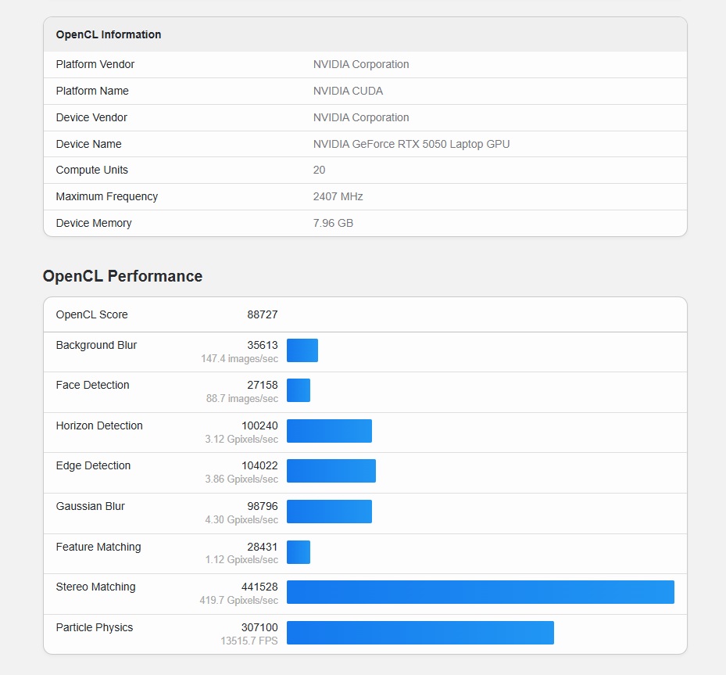
Task: Click the "OpenCL Performance" section heading
Action: (x=123, y=276)
